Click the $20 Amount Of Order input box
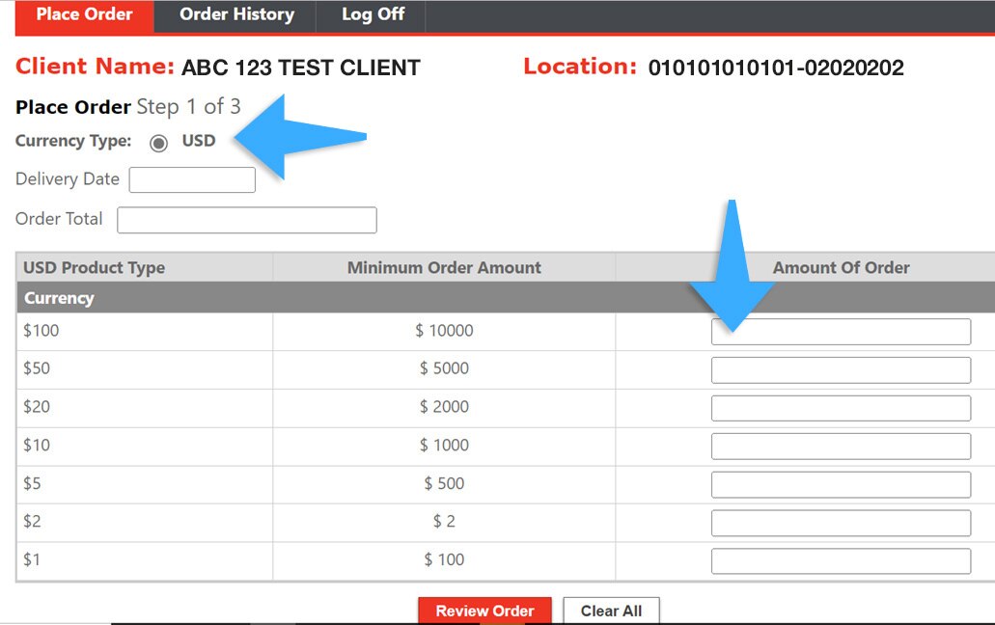995x625 pixels. (840, 407)
